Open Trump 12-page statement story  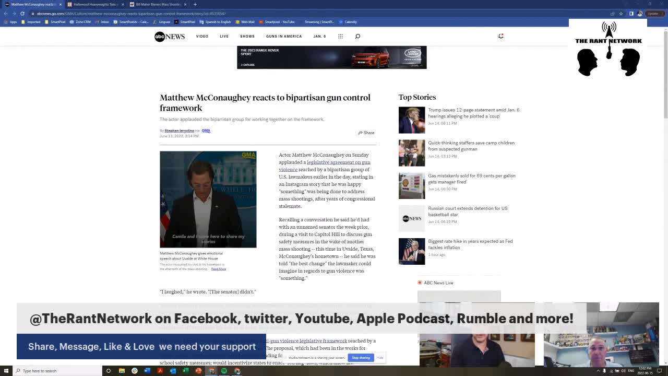tap(473, 113)
